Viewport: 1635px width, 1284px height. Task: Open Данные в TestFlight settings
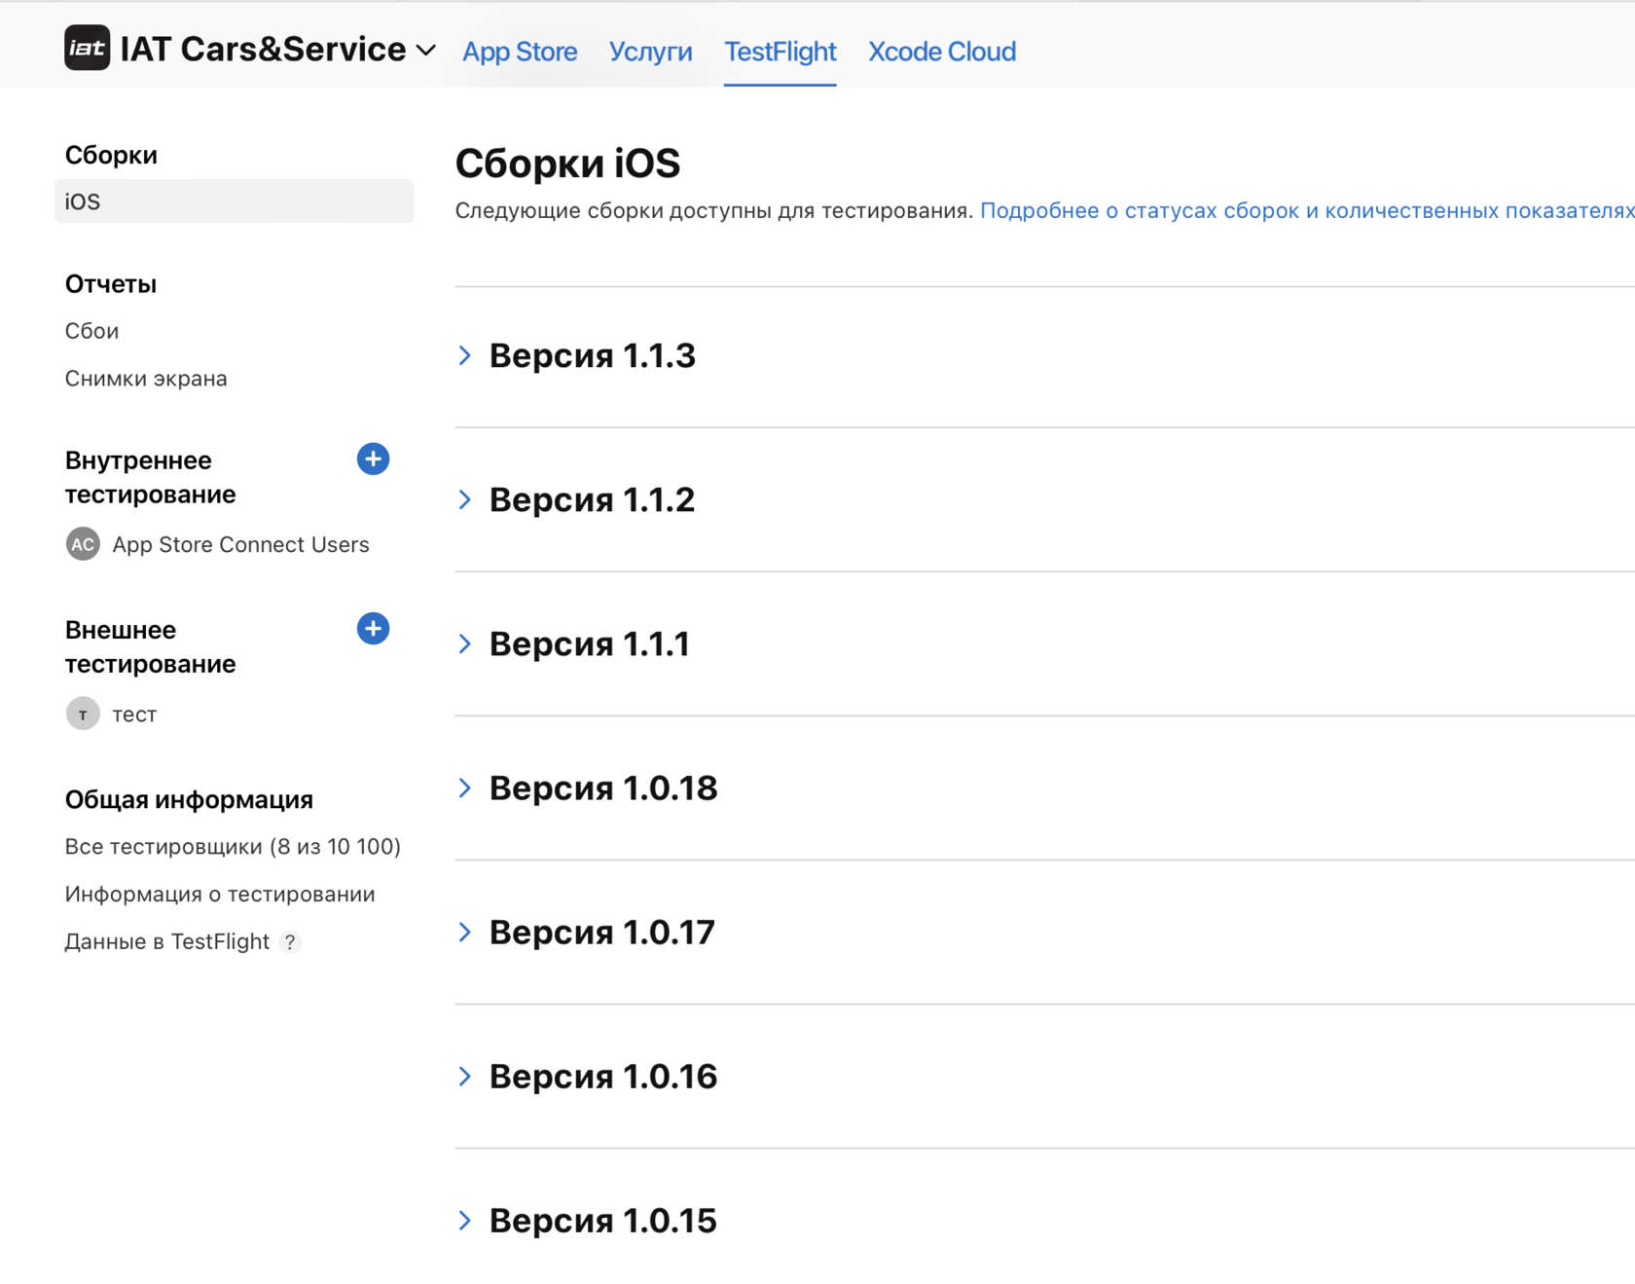pos(166,941)
